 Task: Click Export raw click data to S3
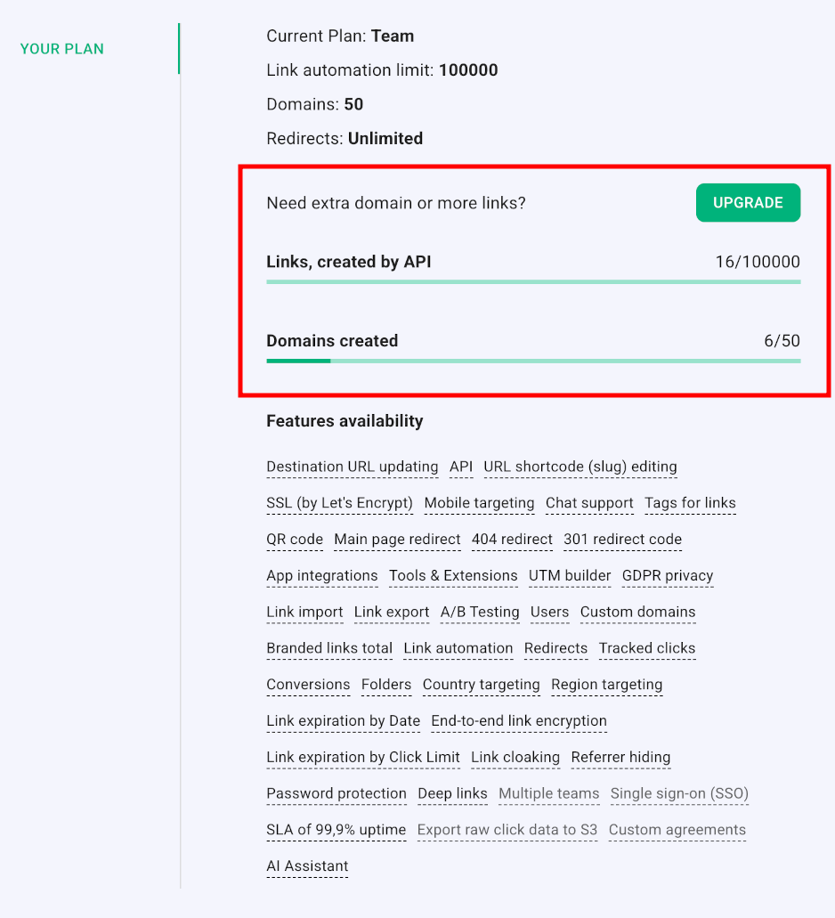[x=507, y=831]
